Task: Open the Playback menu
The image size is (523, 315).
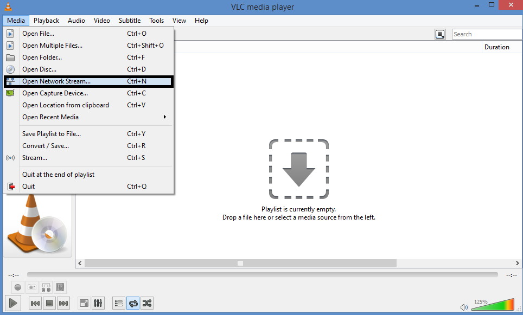Action: pyautogui.click(x=46, y=21)
